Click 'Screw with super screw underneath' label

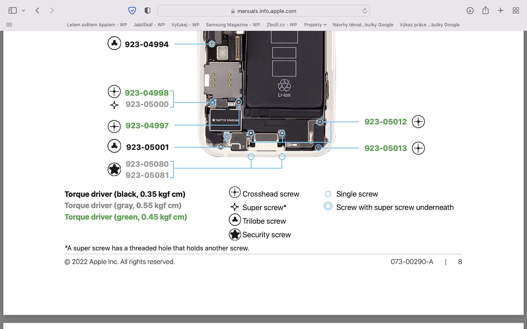395,208
